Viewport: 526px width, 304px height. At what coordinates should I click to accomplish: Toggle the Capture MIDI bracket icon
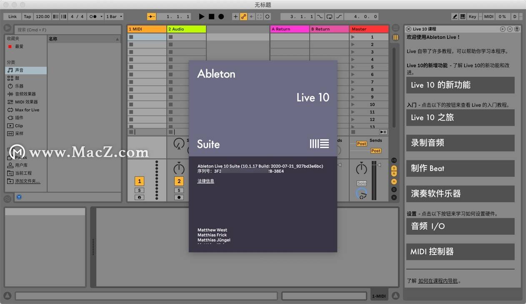click(259, 17)
